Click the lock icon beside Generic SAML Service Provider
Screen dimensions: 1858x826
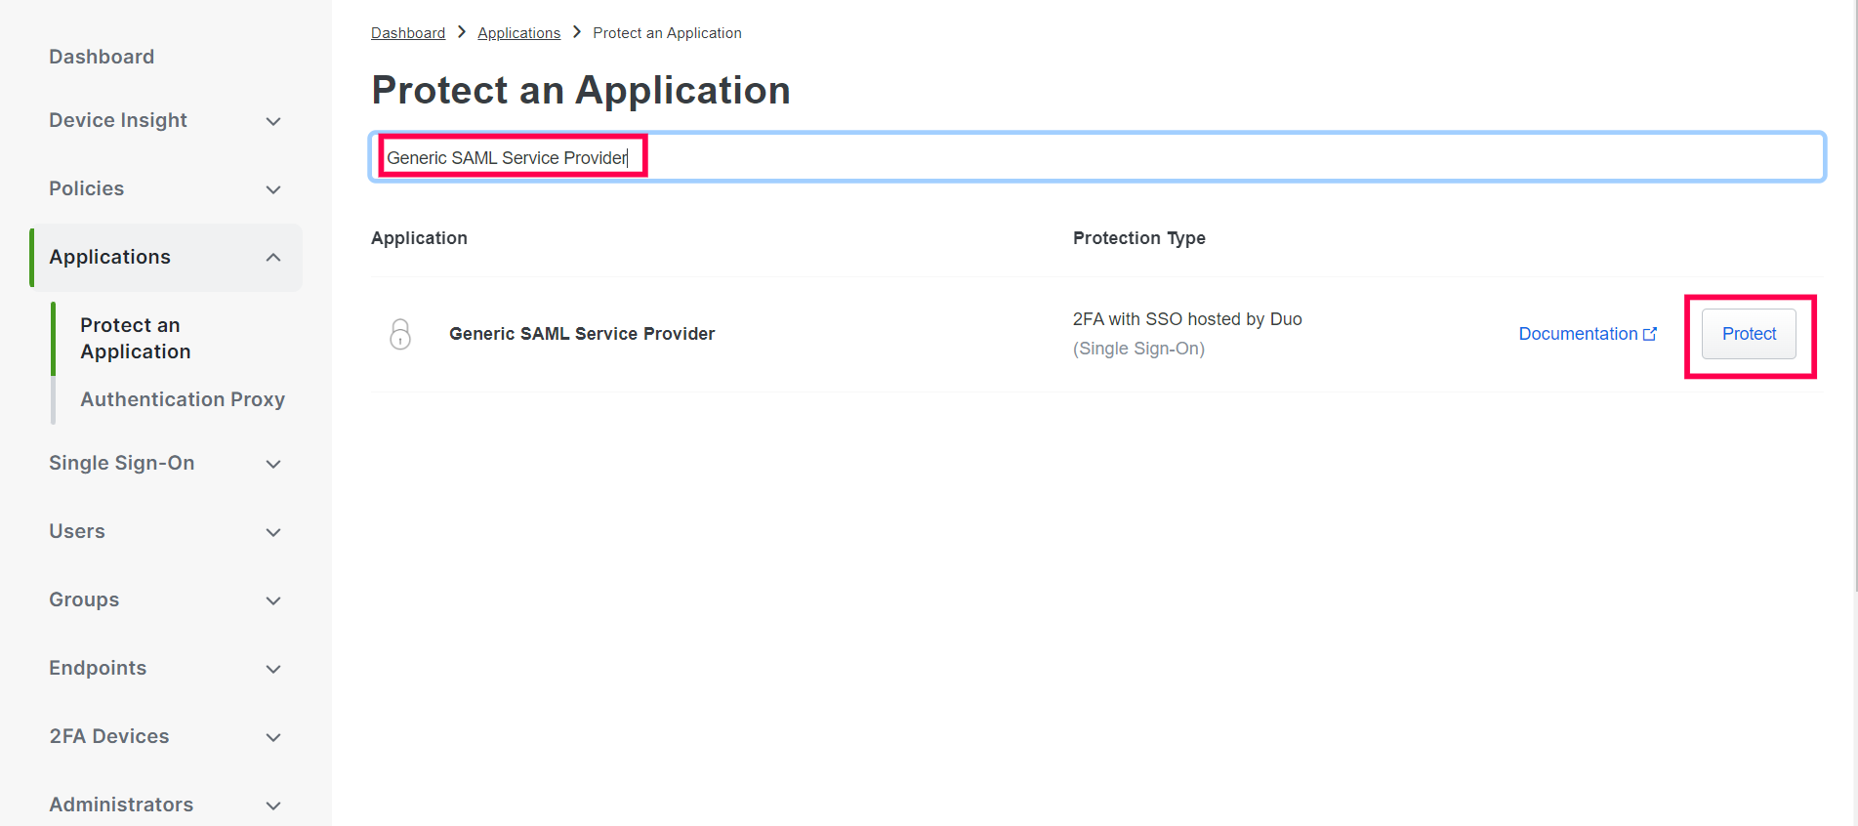(400, 334)
